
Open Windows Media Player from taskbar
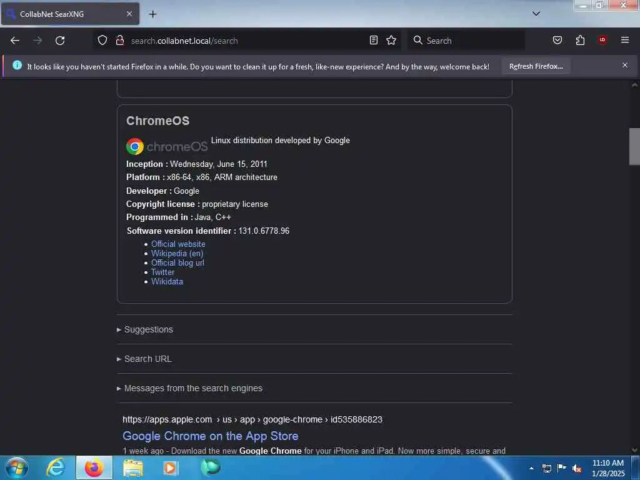click(x=171, y=468)
